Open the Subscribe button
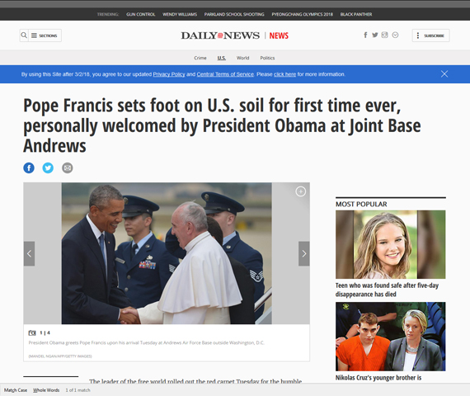The width and height of the screenshot is (470, 396). coord(430,35)
